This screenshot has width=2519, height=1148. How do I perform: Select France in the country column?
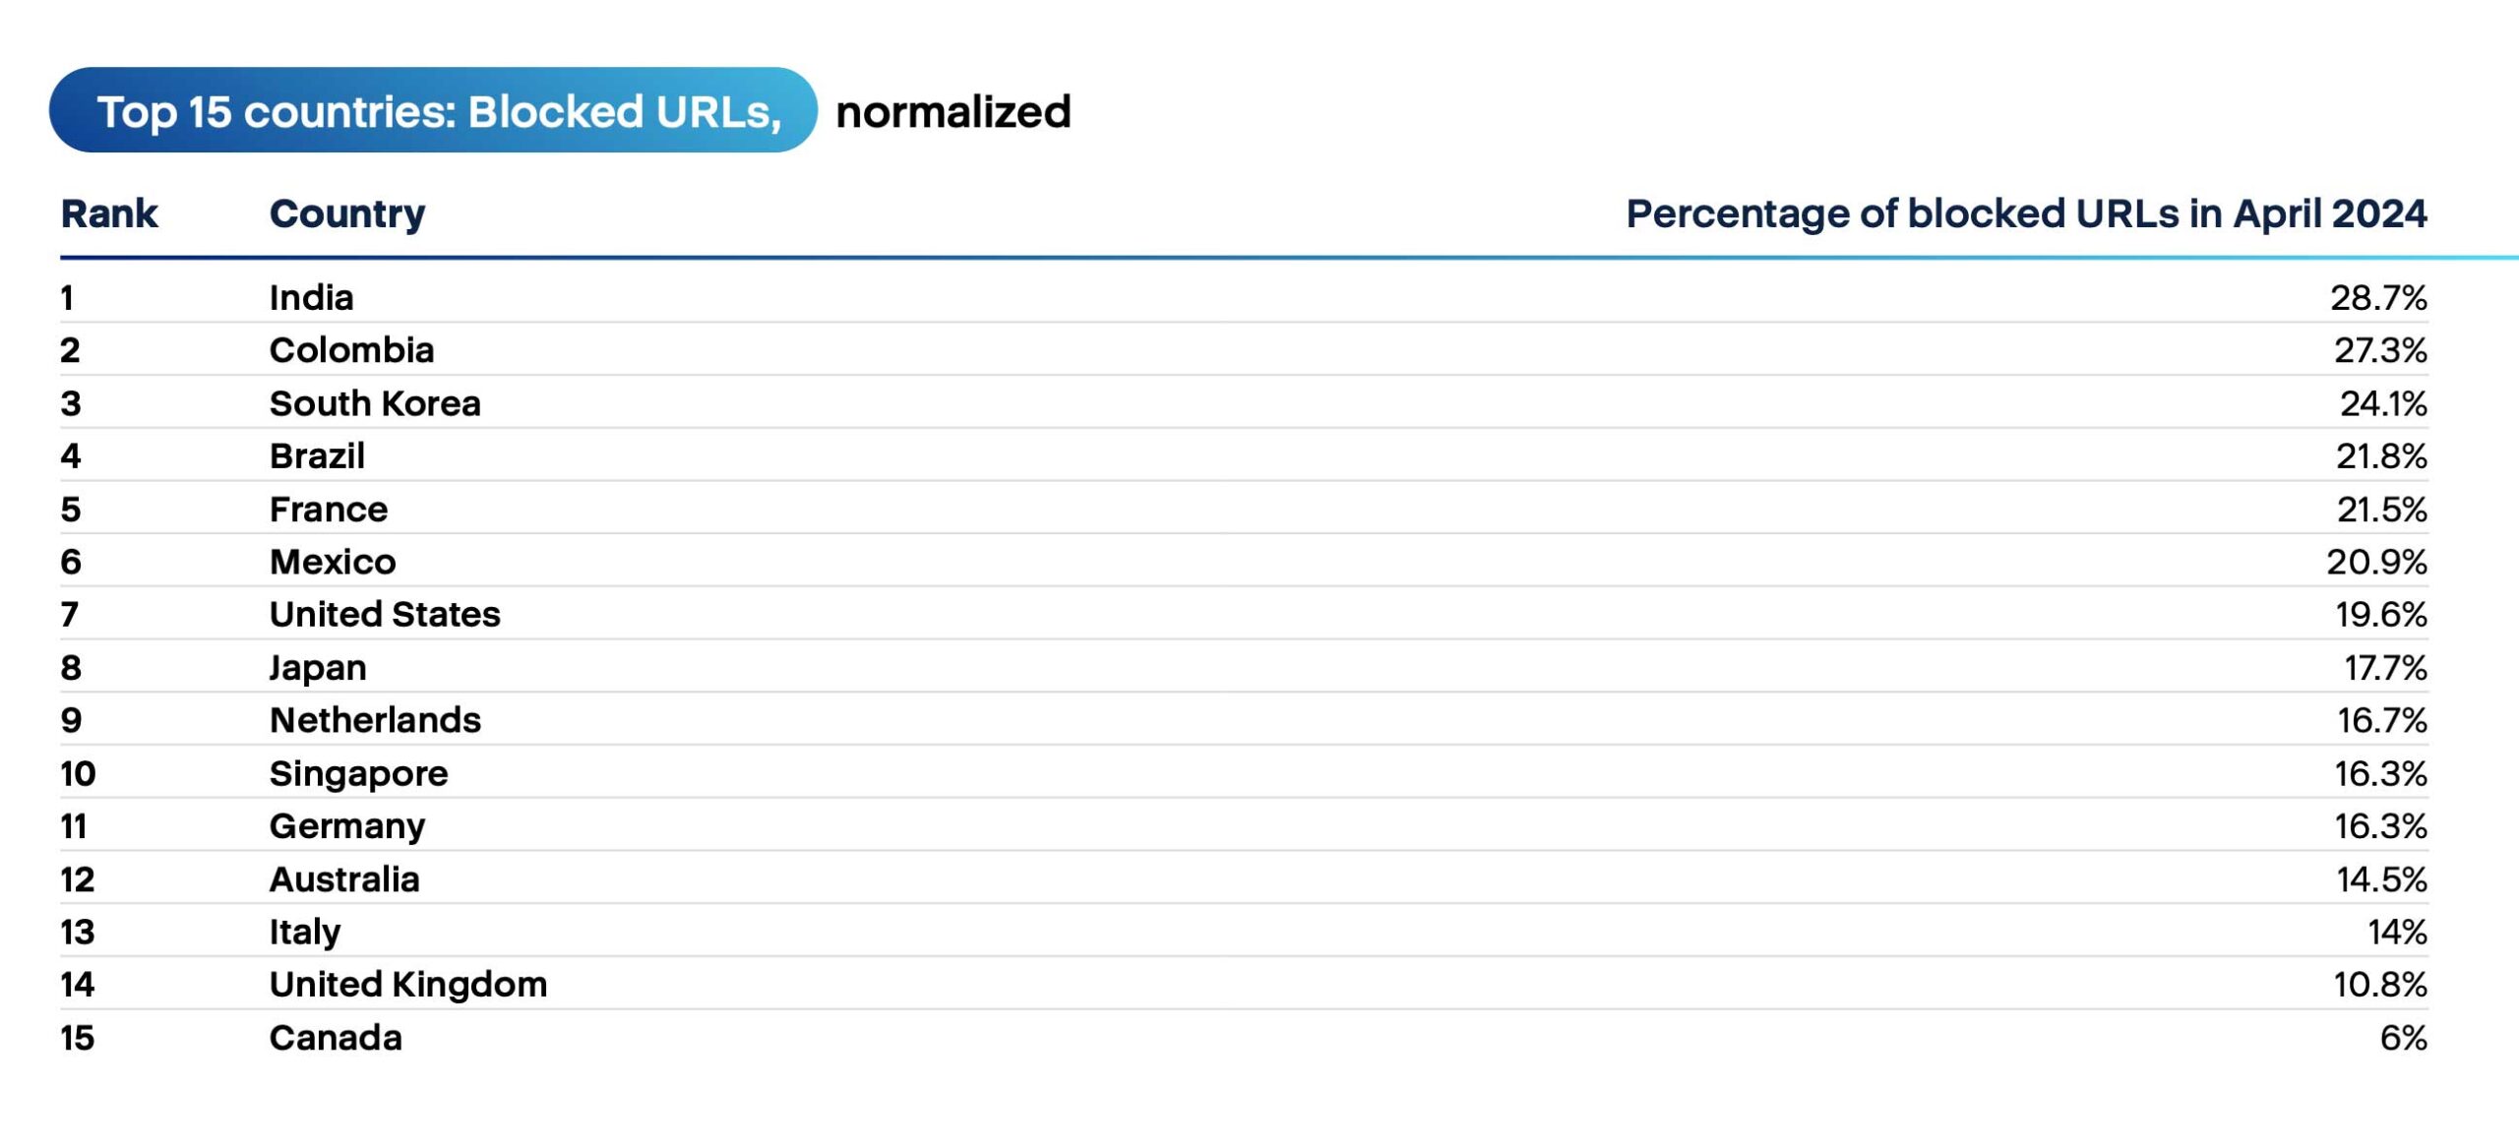[329, 510]
